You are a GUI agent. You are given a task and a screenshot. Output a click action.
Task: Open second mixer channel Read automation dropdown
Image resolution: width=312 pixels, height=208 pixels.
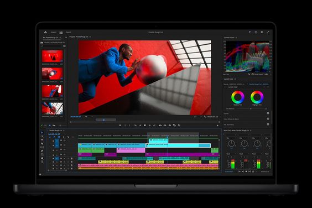point(244,154)
